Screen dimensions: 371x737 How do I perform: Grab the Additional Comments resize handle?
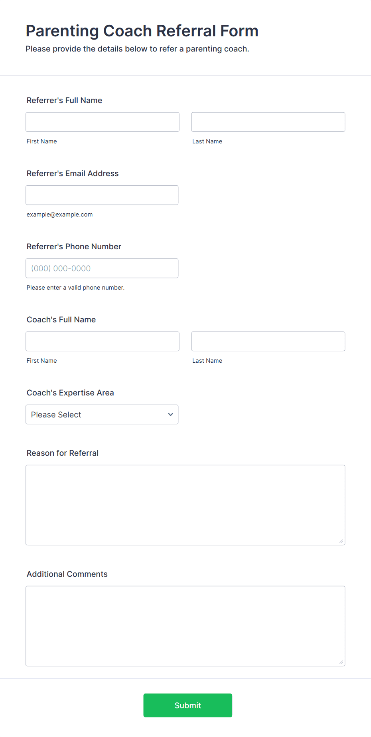point(341,662)
